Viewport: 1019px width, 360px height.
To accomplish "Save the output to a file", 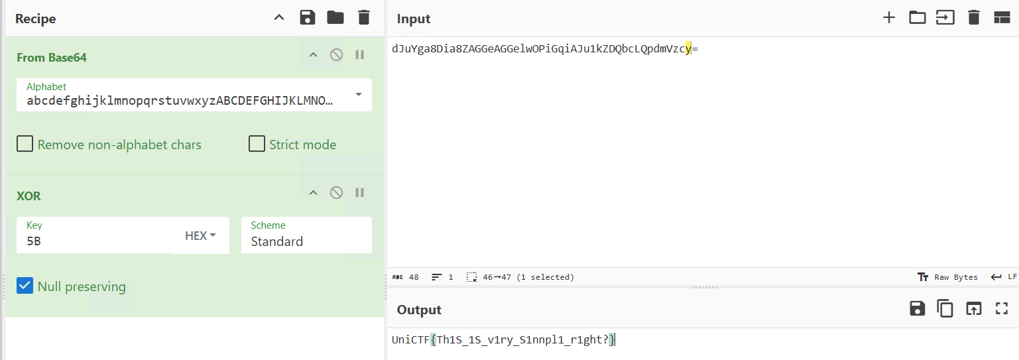I will pyautogui.click(x=917, y=308).
